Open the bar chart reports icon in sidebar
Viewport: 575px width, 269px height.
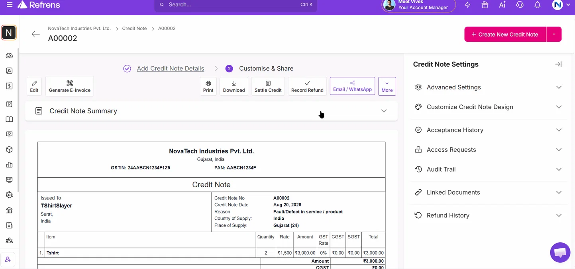[x=9, y=164]
